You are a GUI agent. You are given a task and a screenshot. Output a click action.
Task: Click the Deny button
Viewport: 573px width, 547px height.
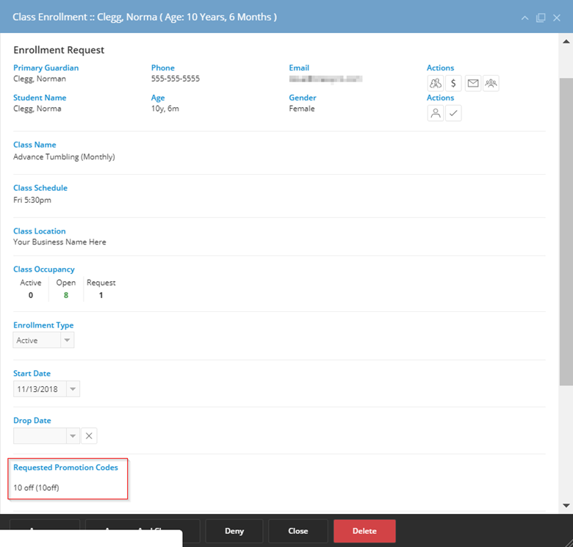pos(234,531)
